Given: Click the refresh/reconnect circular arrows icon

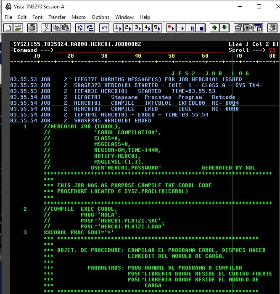Looking at the screenshot, I should [x=80, y=28].
